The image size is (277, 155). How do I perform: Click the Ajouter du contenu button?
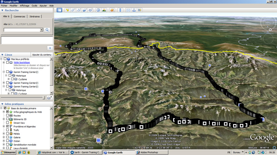pyautogui.click(x=42, y=55)
